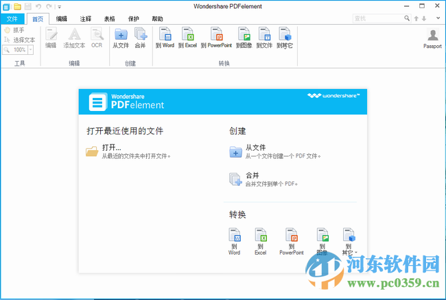Collapse the ribbon with the chevron

(438, 18)
